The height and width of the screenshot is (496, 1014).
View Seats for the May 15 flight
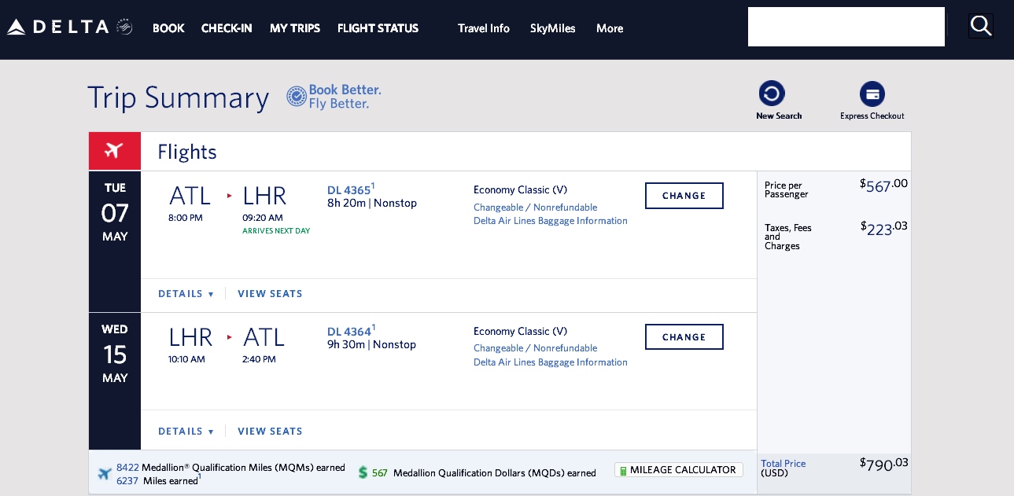point(270,431)
